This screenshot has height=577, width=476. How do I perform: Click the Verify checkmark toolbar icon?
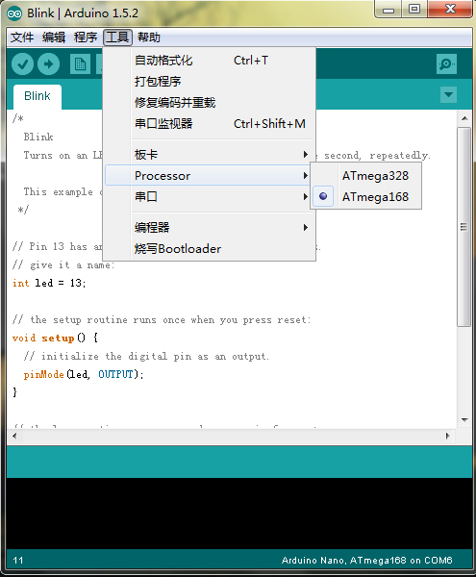22,64
